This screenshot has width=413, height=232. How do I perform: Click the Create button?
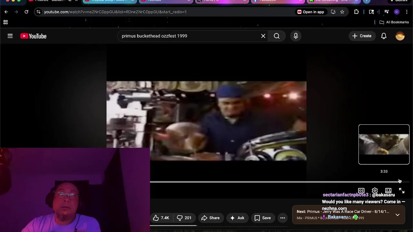[362, 36]
